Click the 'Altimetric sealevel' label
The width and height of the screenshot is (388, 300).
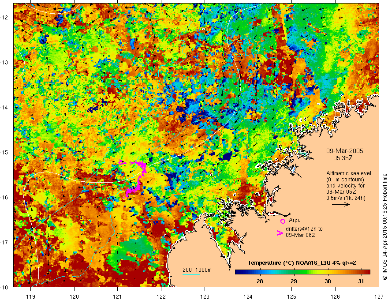(349, 173)
